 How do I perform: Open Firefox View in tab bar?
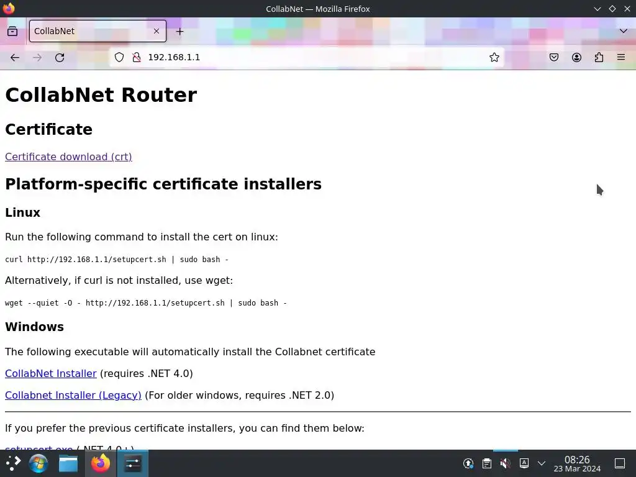12,31
